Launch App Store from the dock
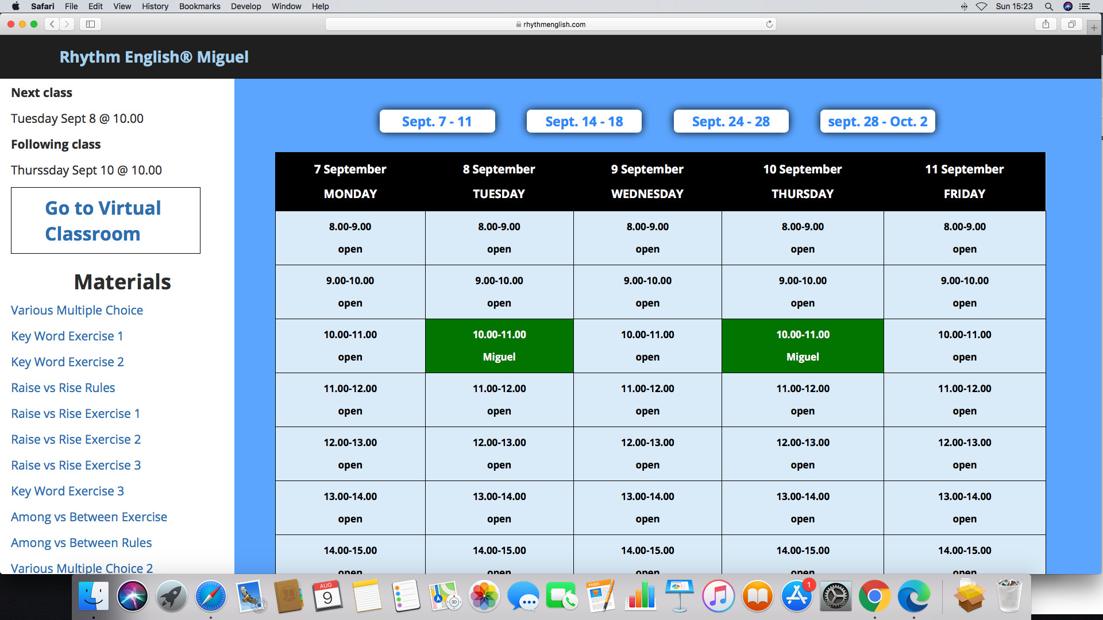The height and width of the screenshot is (620, 1103). (x=796, y=596)
